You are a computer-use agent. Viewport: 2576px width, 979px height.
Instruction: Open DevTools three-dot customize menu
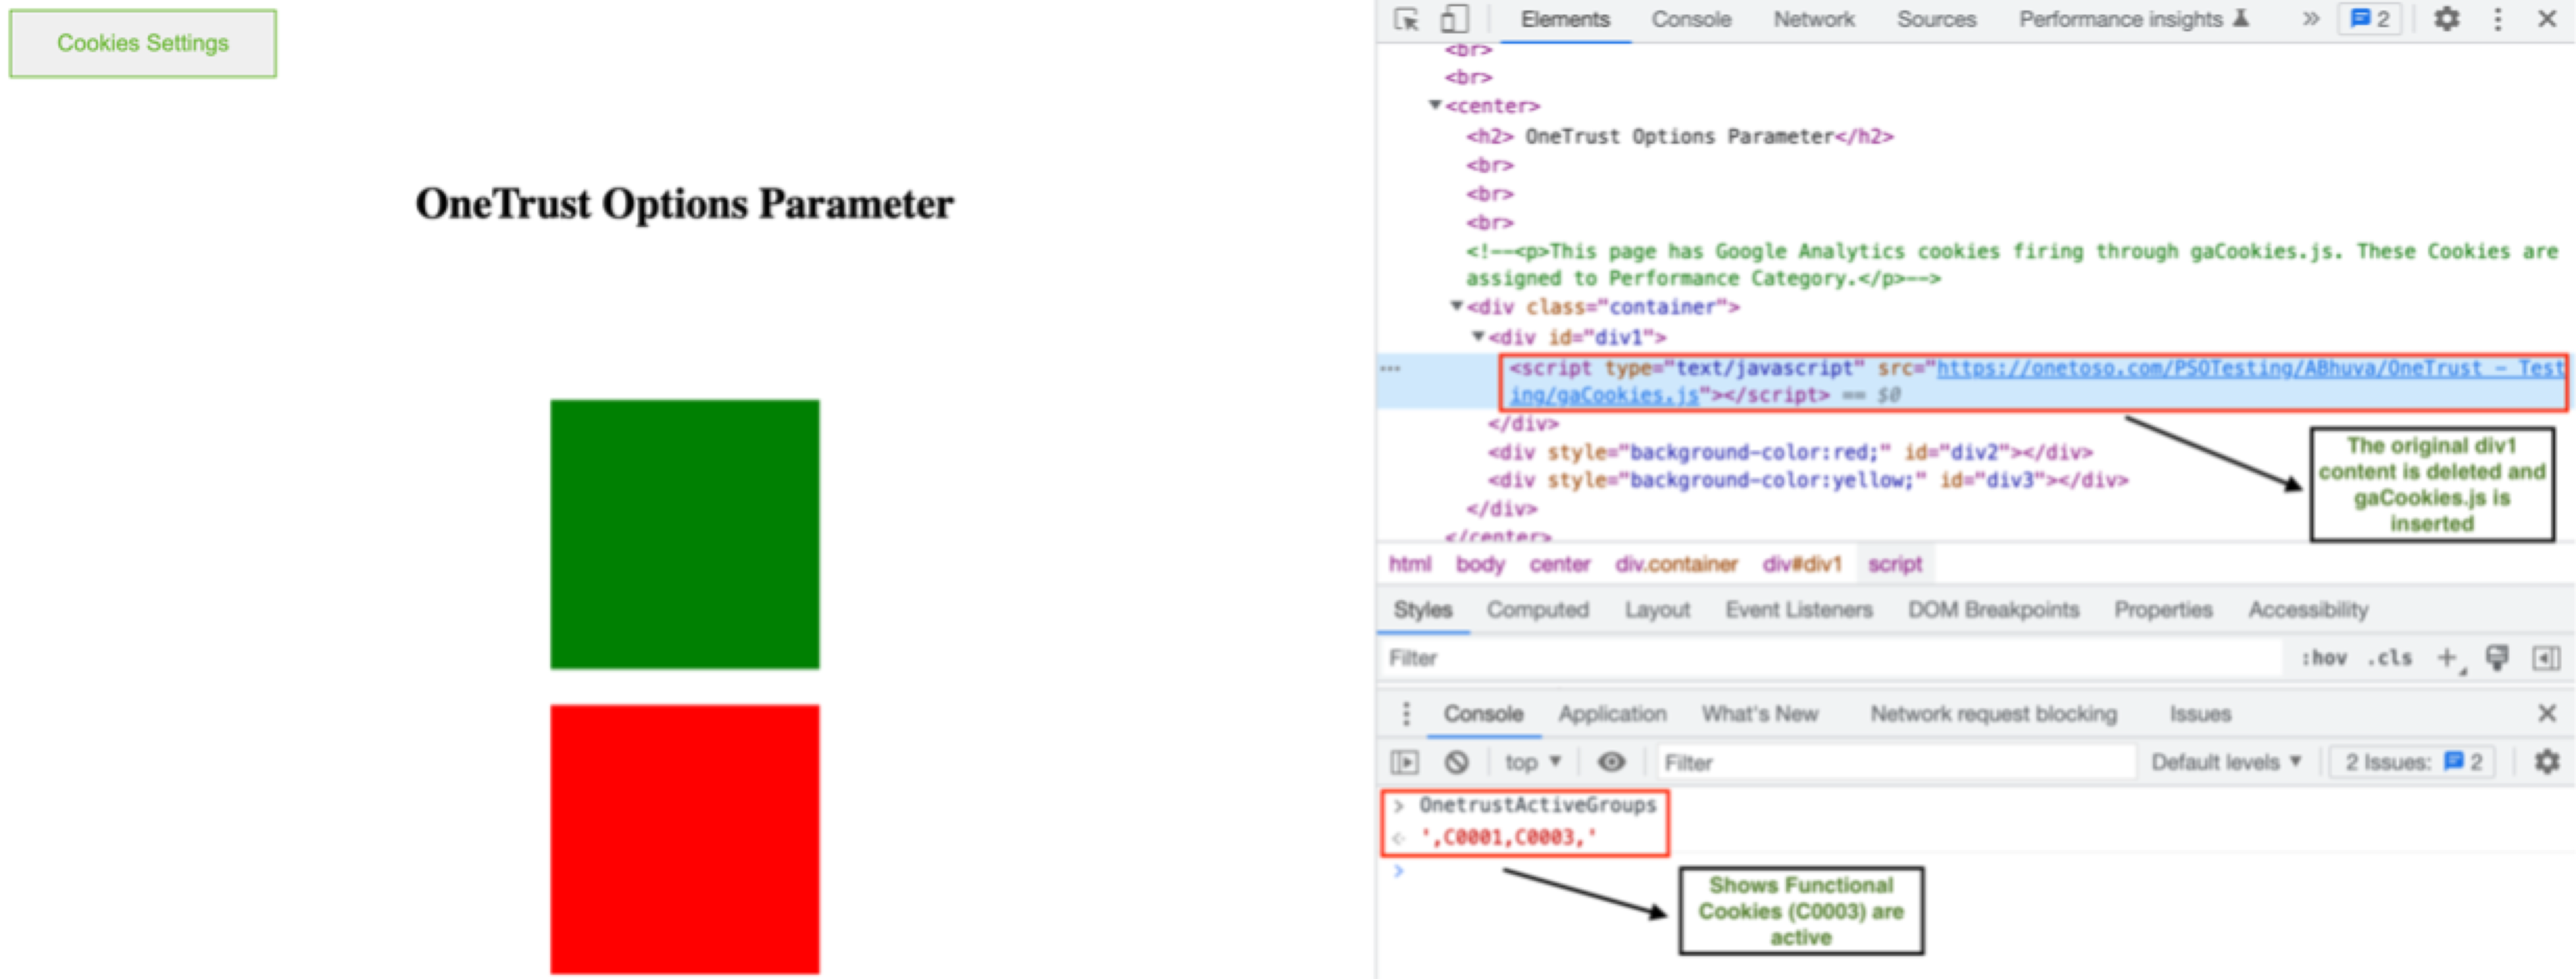[2497, 19]
